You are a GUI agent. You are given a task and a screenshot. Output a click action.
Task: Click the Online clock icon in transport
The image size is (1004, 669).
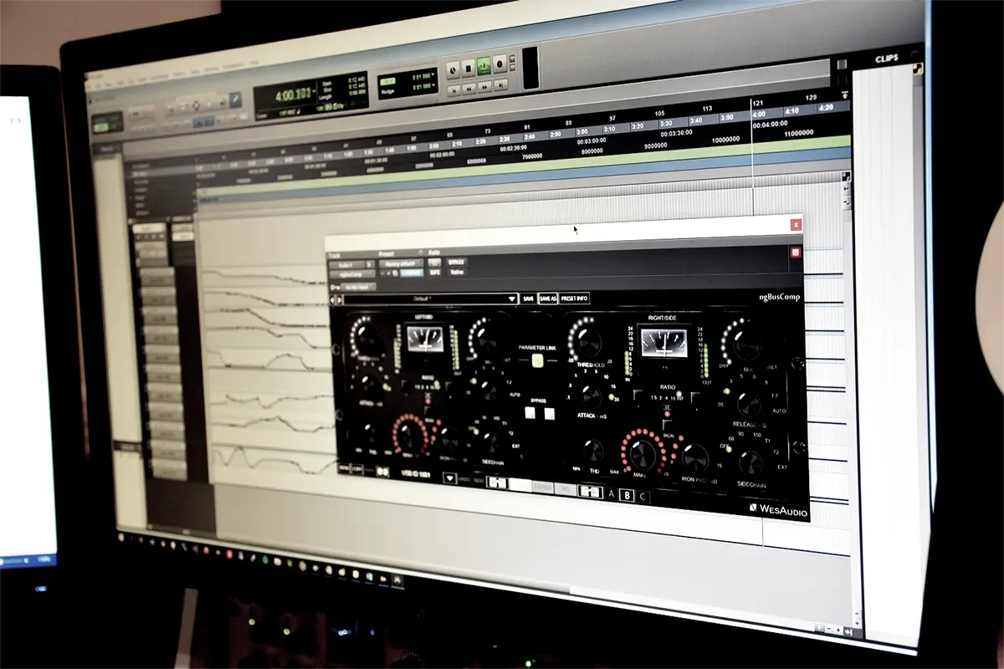[453, 70]
